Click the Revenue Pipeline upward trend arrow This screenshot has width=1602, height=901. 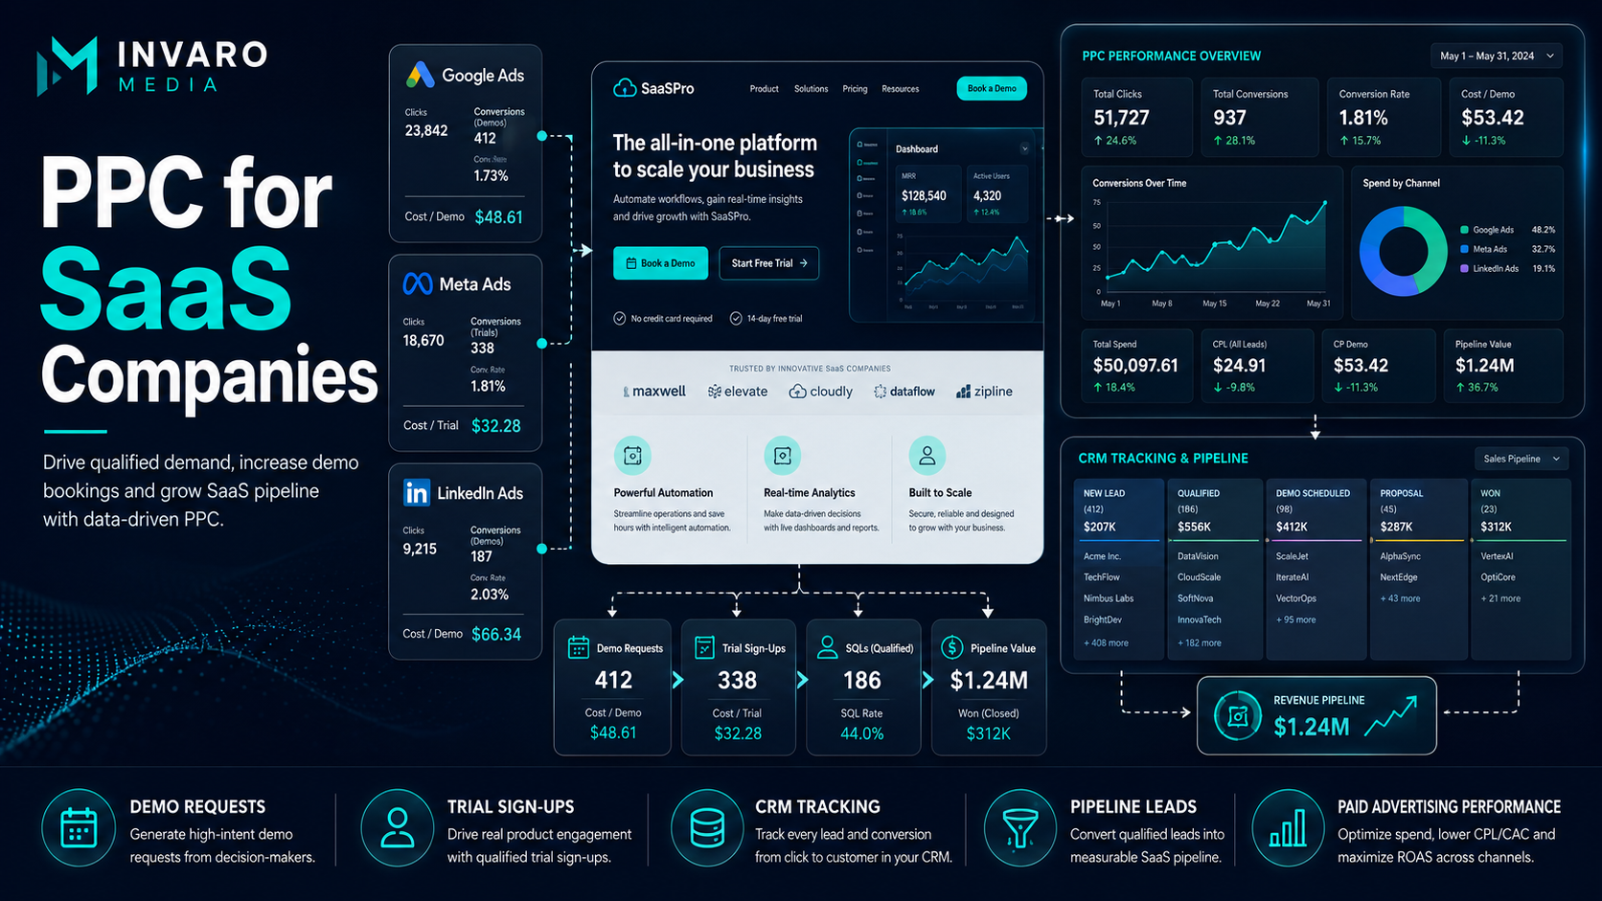[1390, 716]
